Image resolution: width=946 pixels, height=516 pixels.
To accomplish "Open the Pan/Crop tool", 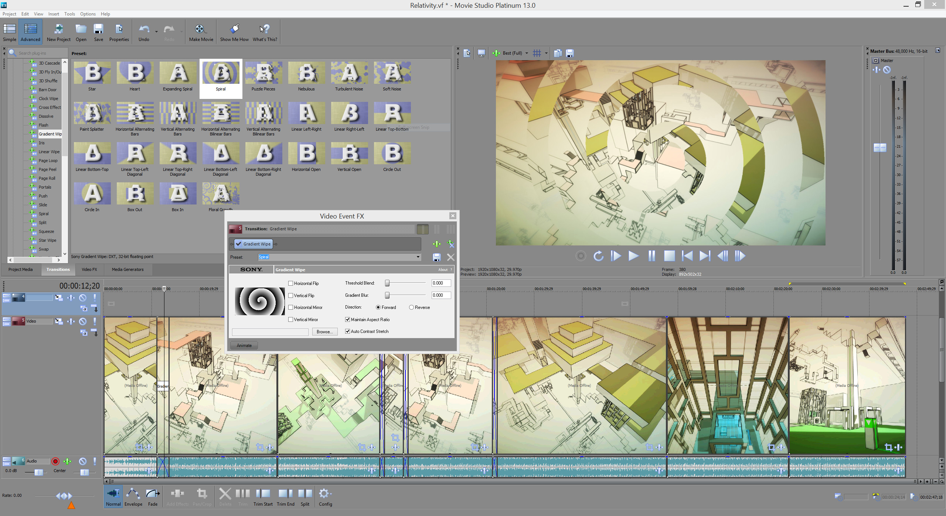I will [x=202, y=495].
